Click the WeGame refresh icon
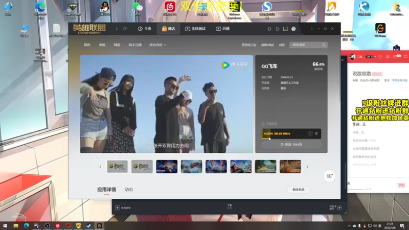Viewport: 409px width, 230px height. click(125, 29)
